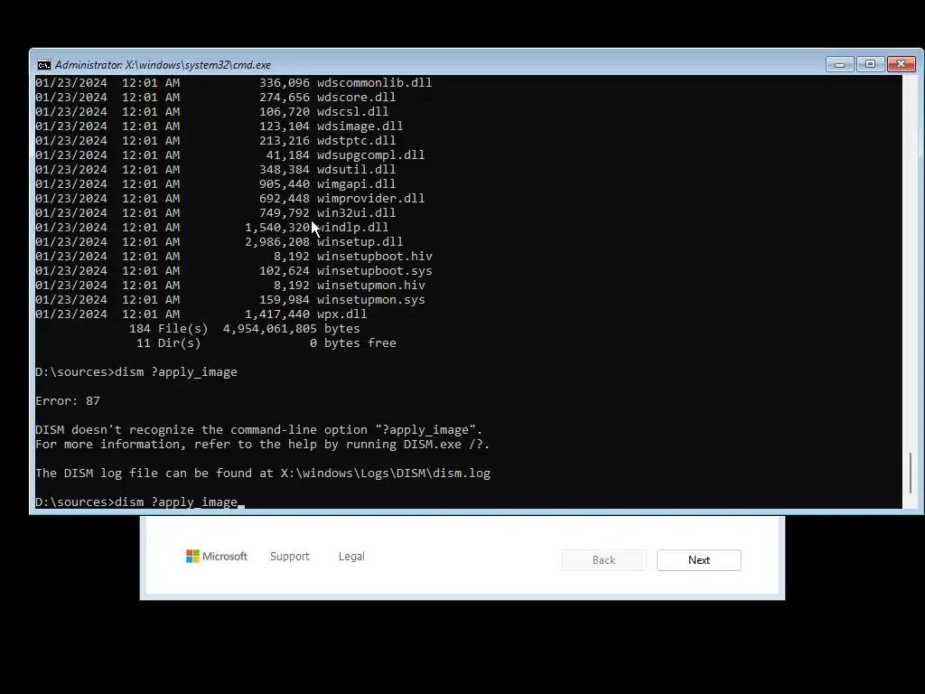Close the Administrator cmd.exe window
This screenshot has height=694, width=925.
pyautogui.click(x=902, y=64)
